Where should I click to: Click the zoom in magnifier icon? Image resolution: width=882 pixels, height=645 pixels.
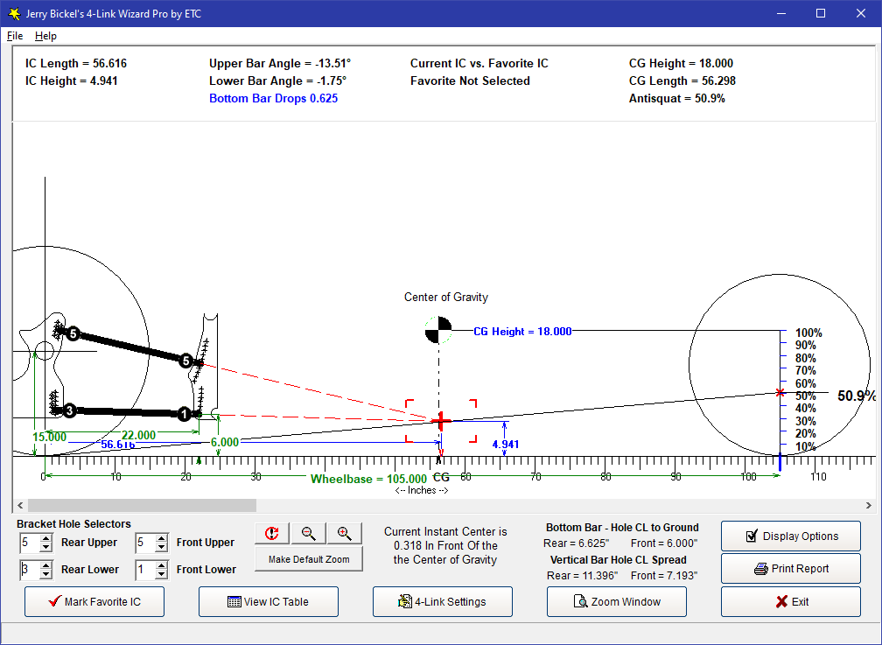(344, 533)
